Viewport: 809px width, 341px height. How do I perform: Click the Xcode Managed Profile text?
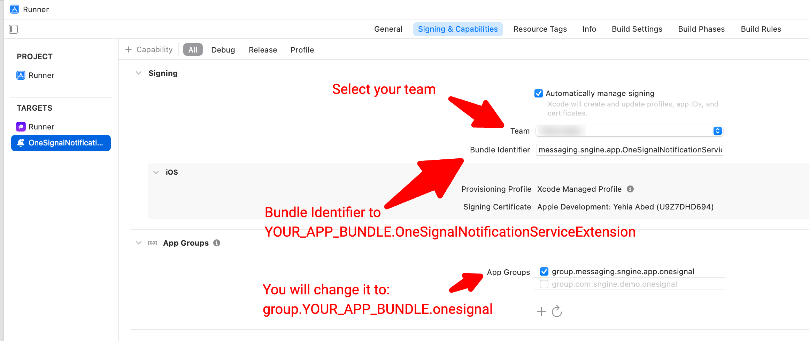pos(579,189)
